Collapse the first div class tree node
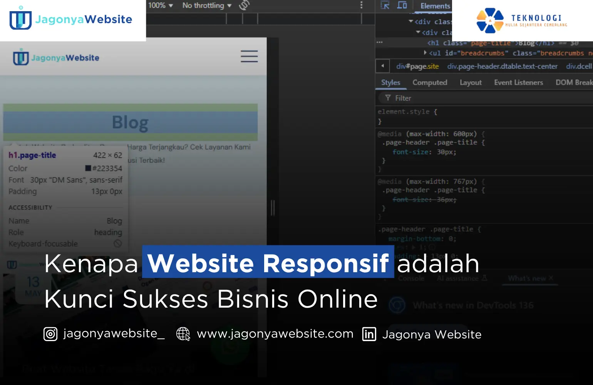Image resolution: width=593 pixels, height=385 pixels. (x=411, y=21)
